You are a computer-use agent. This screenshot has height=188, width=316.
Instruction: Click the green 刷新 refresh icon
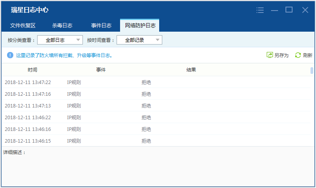pyautogui.click(x=298, y=55)
